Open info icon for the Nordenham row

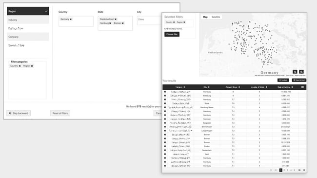point(165,150)
